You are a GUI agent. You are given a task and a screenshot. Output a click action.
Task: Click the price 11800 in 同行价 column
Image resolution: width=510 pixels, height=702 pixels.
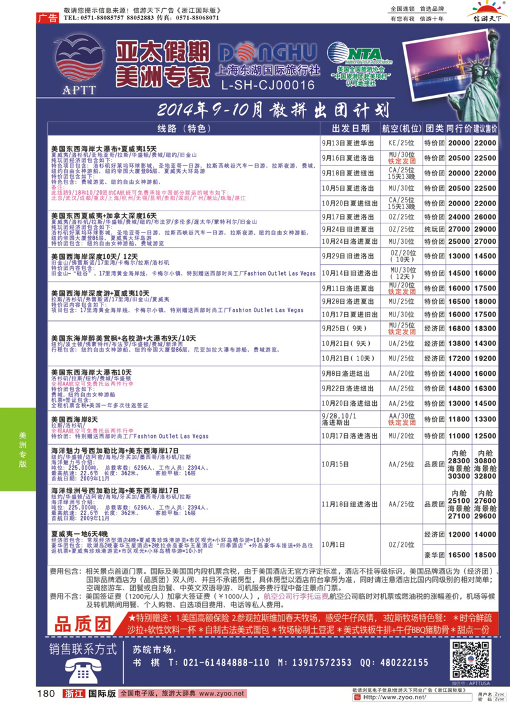(x=459, y=419)
